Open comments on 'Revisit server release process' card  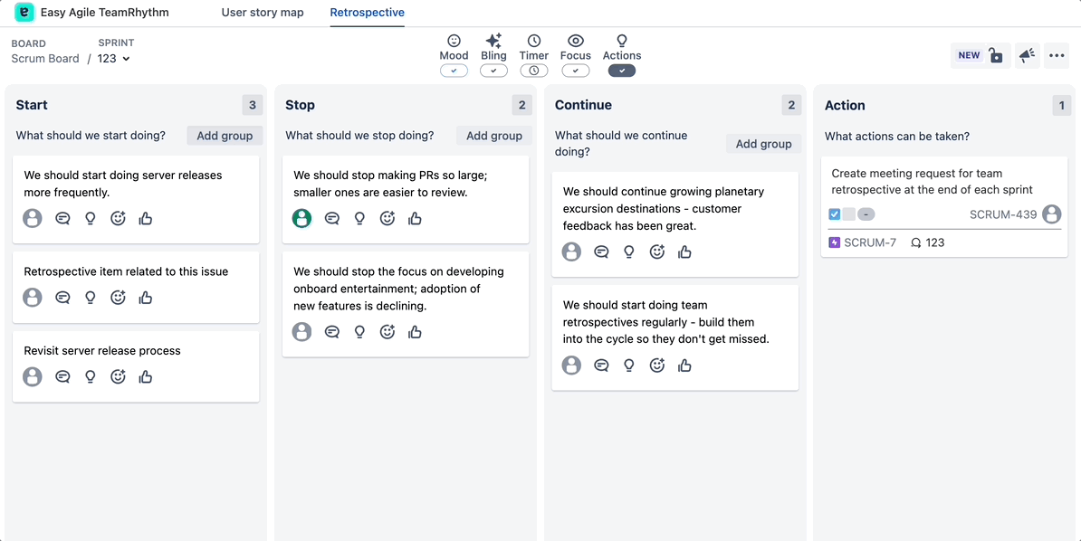pos(62,377)
